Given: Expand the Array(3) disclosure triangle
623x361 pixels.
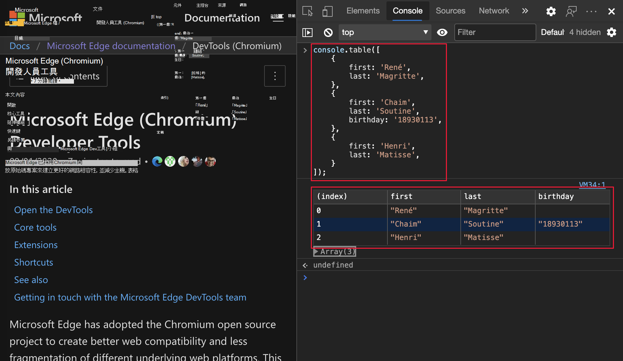Looking at the screenshot, I should [x=316, y=251].
